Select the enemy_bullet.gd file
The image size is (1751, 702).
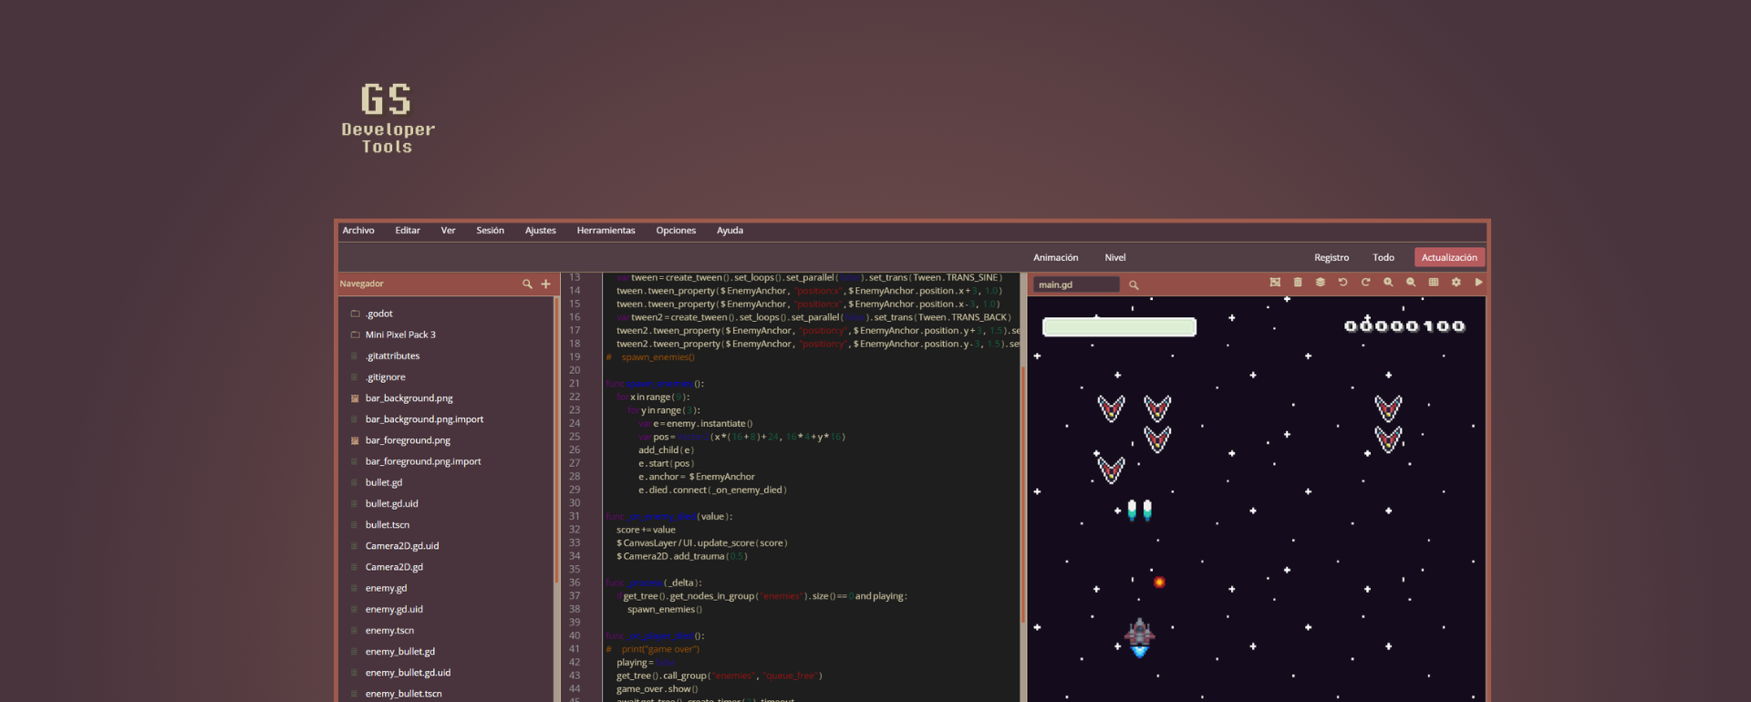coord(399,651)
